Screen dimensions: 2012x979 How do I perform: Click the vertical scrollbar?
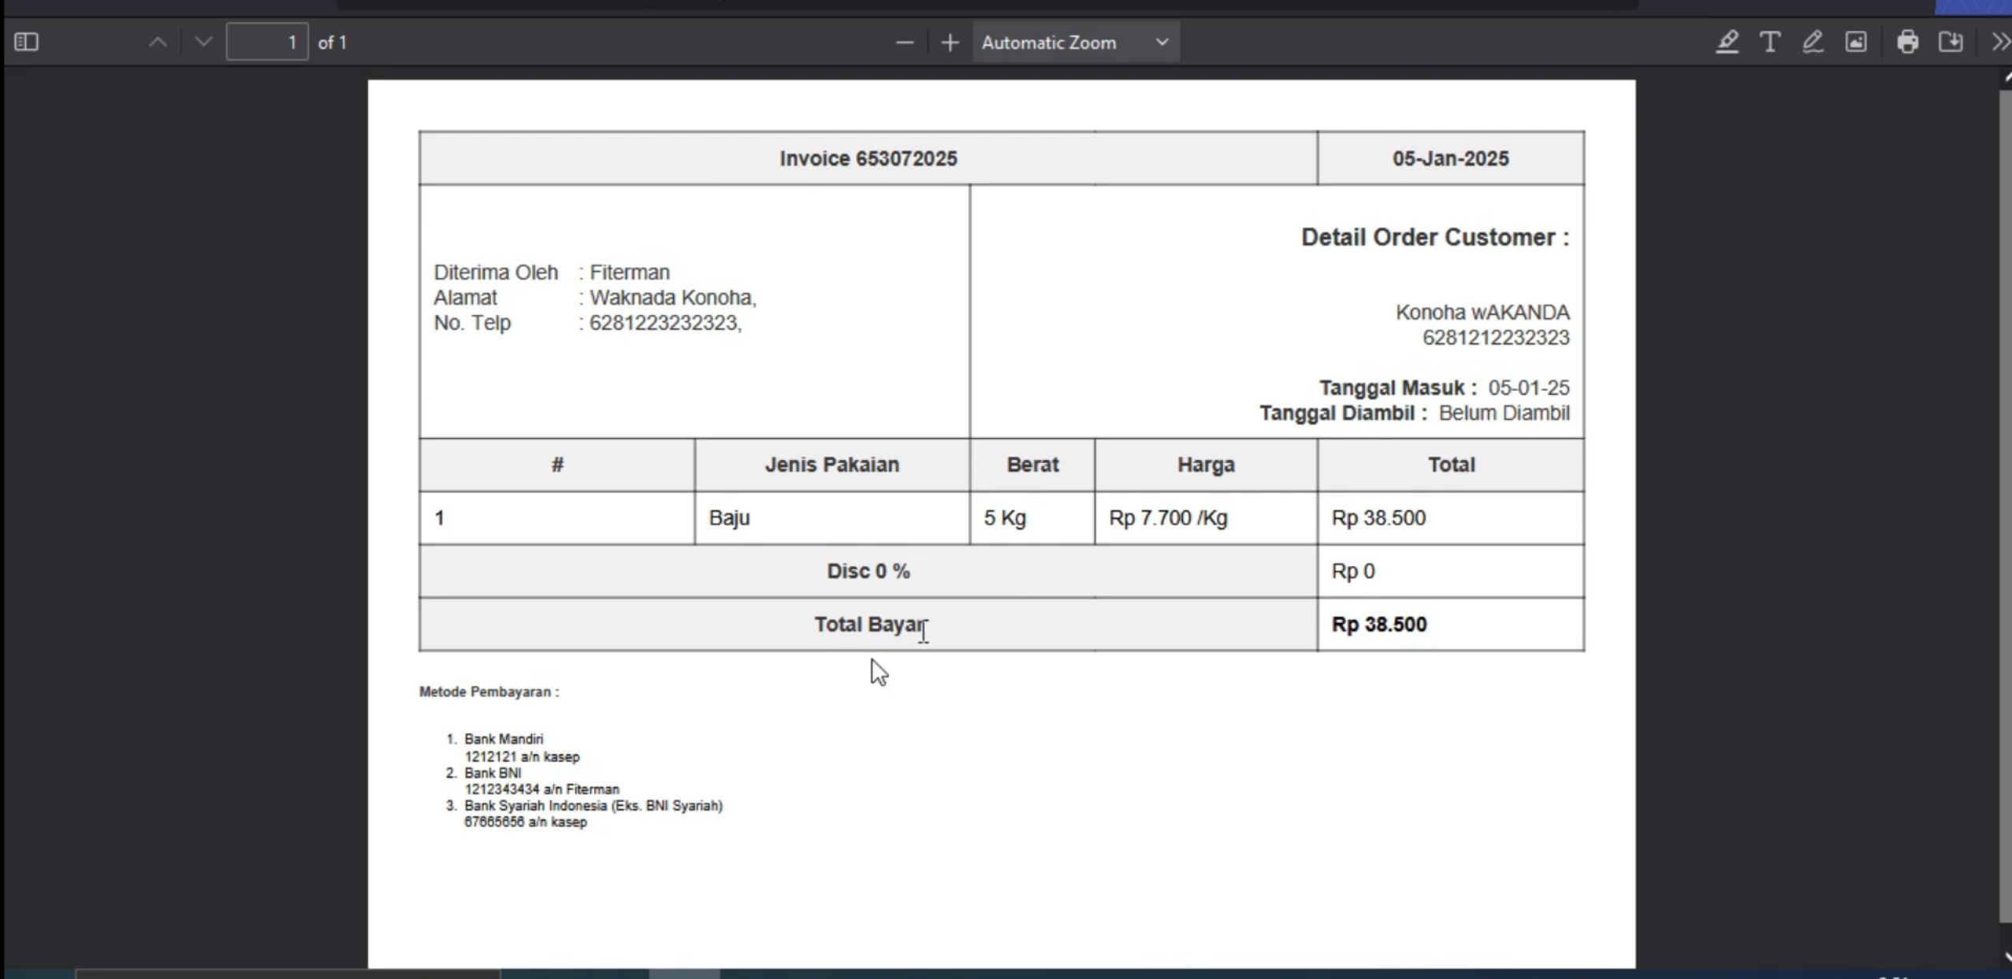[2005, 506]
